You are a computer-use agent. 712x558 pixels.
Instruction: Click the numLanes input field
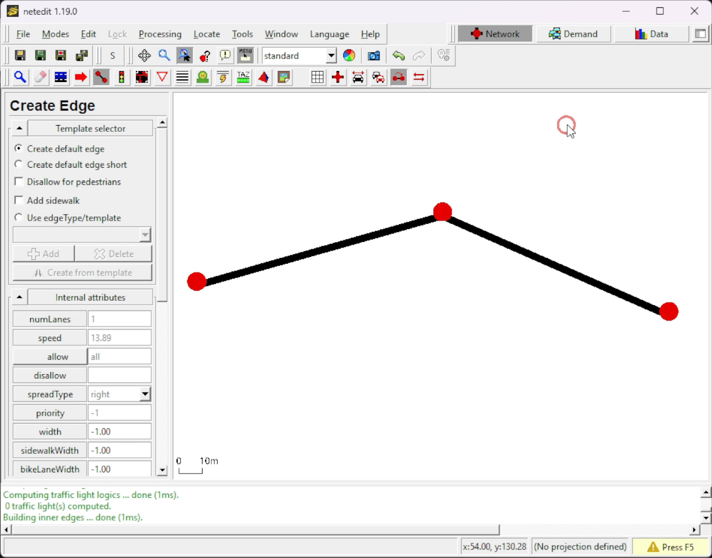(x=119, y=319)
